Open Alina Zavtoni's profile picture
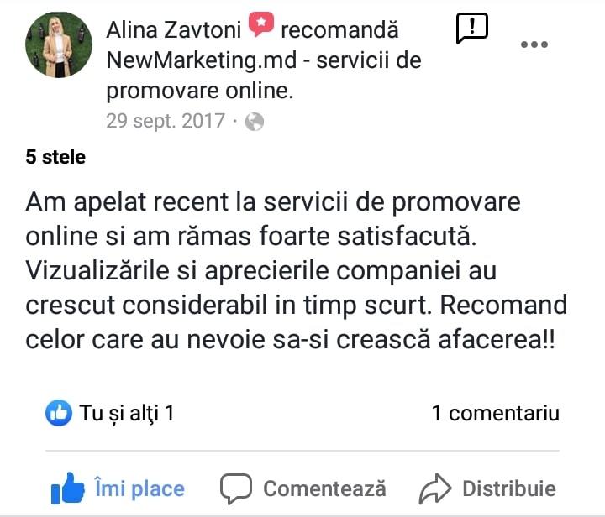Screen dimensions: 605x517 point(59,44)
